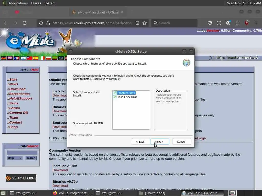The image size is (262, 196).
Task: Select the Lithuanian flag language icon
Action: click(55, 58)
